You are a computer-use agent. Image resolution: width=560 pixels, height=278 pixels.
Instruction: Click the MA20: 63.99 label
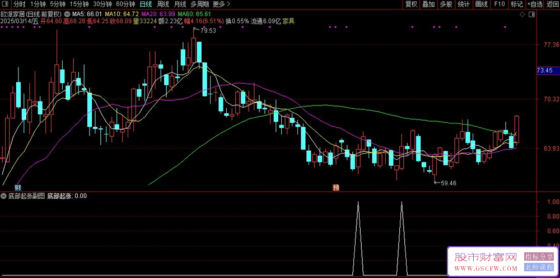tap(158, 15)
